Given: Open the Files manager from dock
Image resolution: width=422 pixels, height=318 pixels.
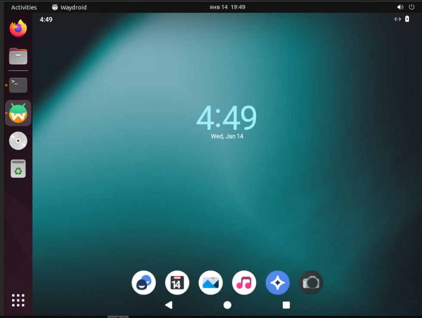Looking at the screenshot, I should pyautogui.click(x=18, y=56).
